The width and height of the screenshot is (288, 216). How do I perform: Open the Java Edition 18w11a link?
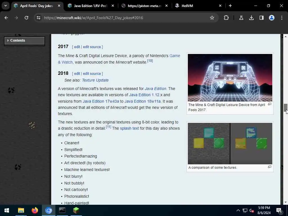tap(143, 101)
